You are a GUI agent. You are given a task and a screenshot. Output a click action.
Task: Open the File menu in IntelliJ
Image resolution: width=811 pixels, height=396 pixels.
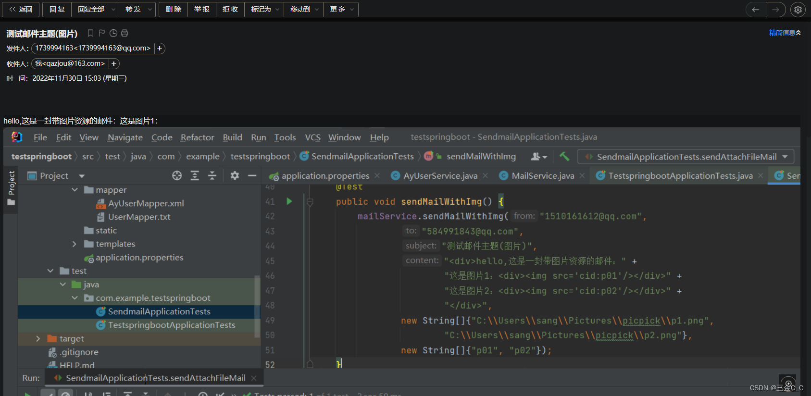(x=40, y=137)
